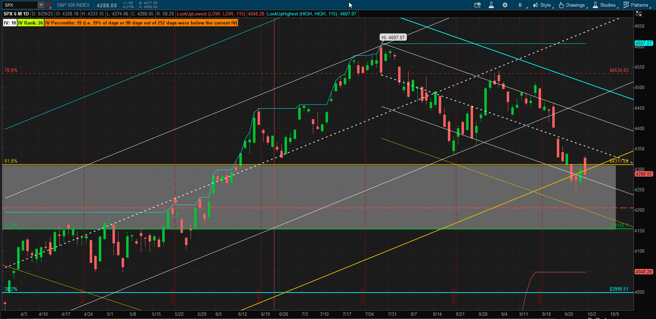Click the 4650 price axis label

(640, 26)
